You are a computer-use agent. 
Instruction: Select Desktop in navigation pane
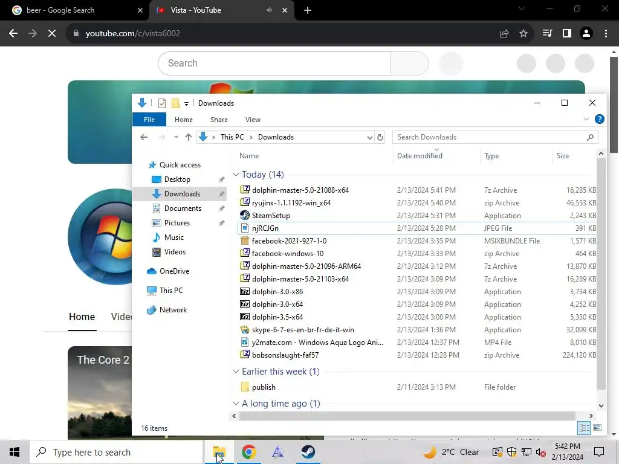177,179
